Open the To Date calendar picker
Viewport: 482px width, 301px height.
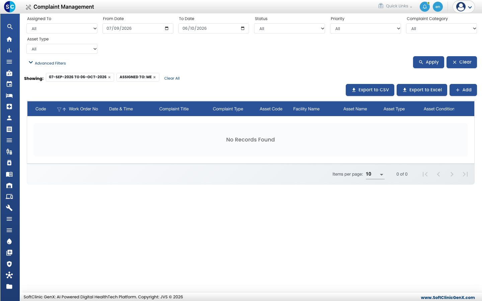[x=243, y=28]
